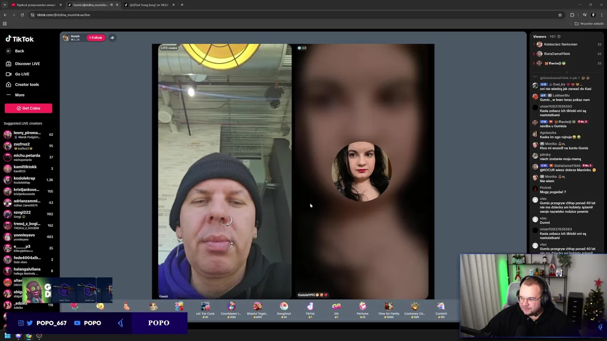Click the Viewers info question-mark icon
The width and height of the screenshot is (607, 341).
pos(559,36)
